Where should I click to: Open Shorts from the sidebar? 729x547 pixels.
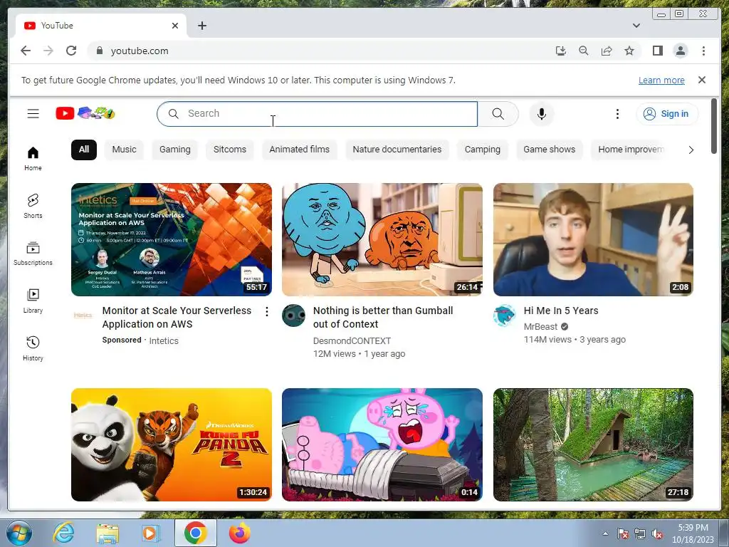[x=33, y=206]
